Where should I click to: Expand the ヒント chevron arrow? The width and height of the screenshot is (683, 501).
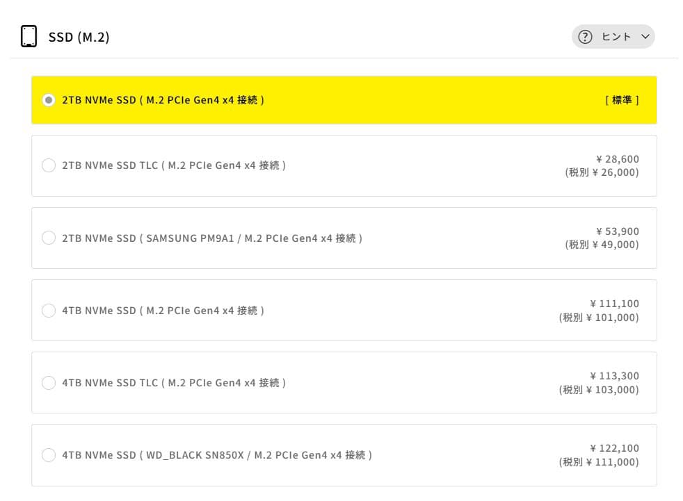645,37
